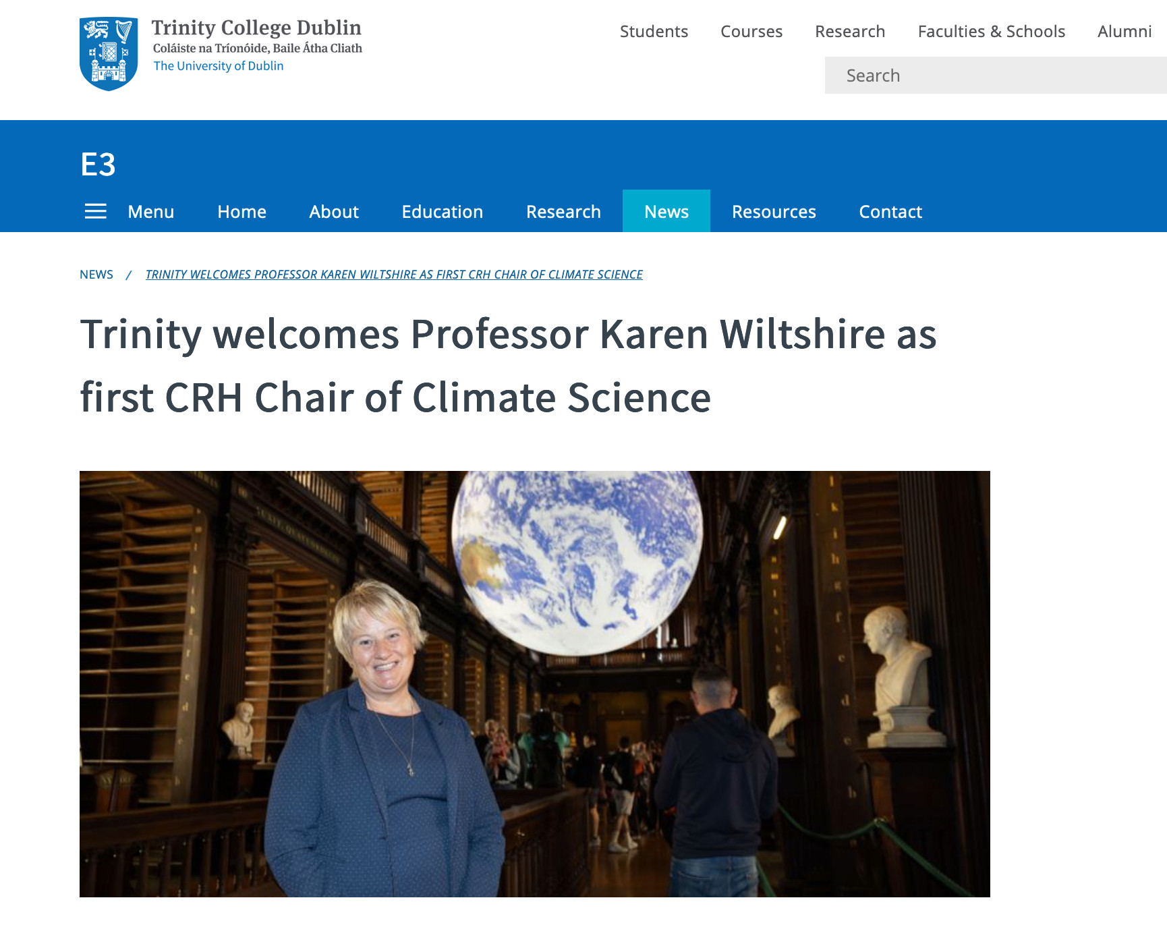Open the hamburger menu icon
This screenshot has height=927, width=1167.
(x=96, y=211)
